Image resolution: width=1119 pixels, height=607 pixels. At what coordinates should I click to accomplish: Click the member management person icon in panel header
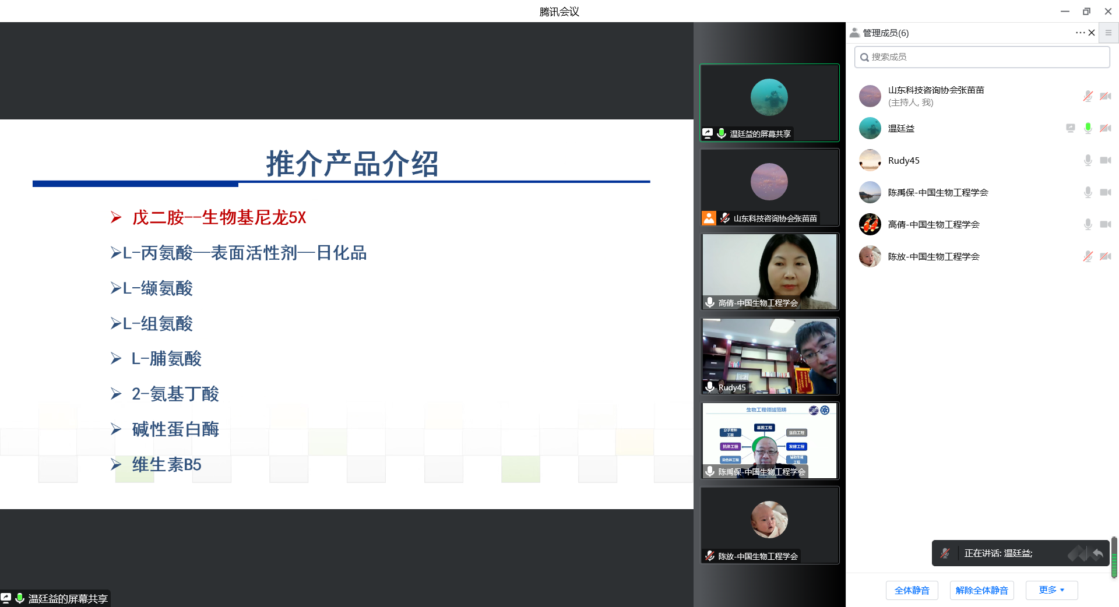854,33
